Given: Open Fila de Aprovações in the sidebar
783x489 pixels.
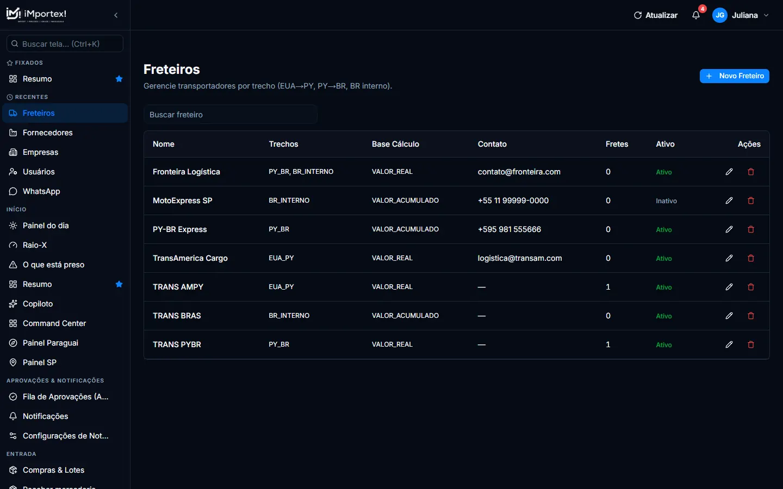Looking at the screenshot, I should tap(65, 397).
